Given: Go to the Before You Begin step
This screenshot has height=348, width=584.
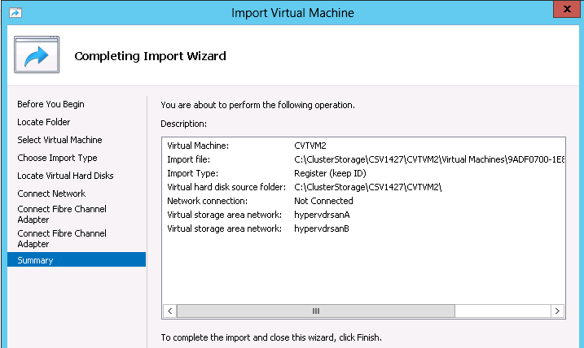Looking at the screenshot, I should pos(50,104).
